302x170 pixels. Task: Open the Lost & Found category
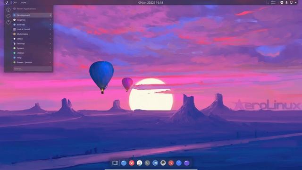pyautogui.click(x=33, y=29)
